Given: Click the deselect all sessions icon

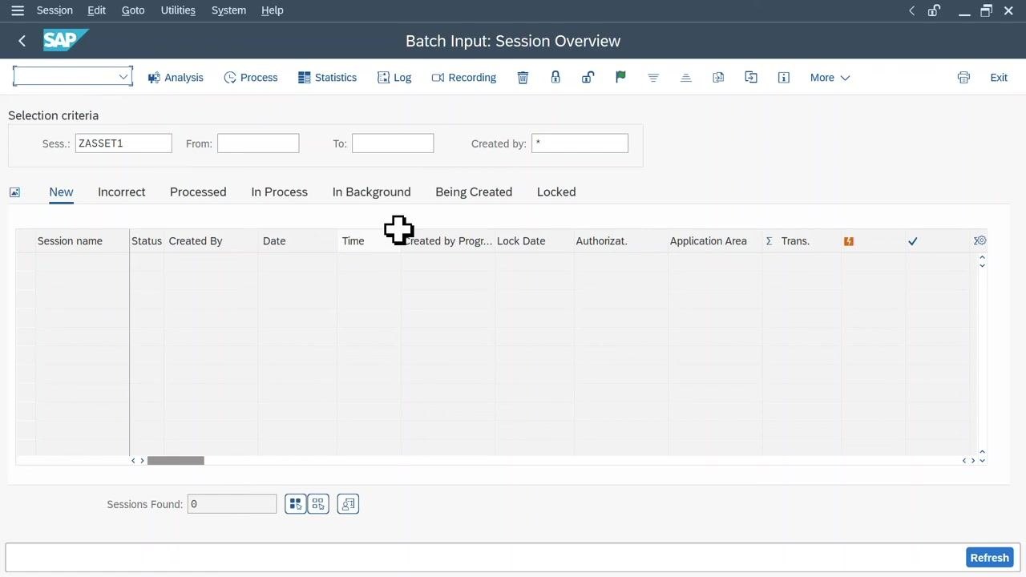Looking at the screenshot, I should 318,504.
